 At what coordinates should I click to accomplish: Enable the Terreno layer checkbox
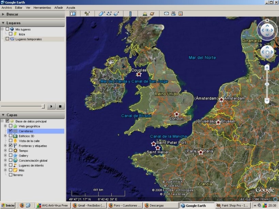(x=11, y=175)
